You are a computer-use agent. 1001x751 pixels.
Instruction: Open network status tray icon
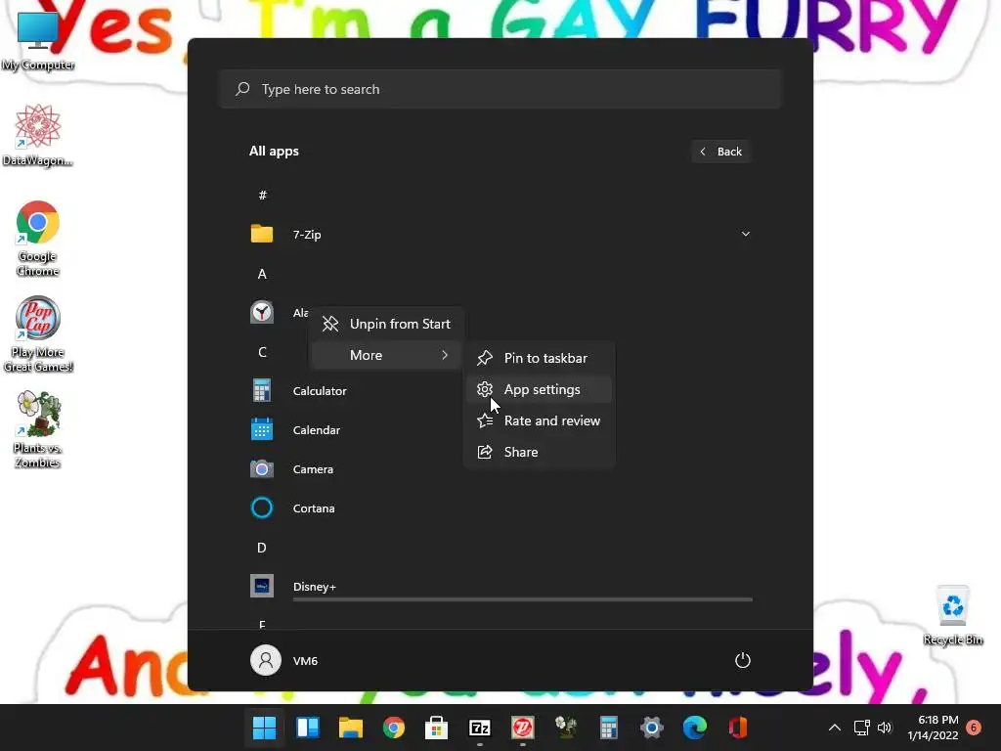[862, 728]
